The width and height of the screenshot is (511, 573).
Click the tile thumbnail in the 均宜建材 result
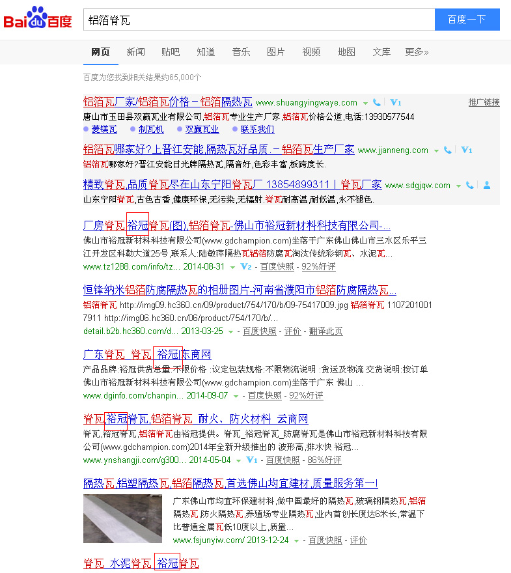click(x=122, y=518)
